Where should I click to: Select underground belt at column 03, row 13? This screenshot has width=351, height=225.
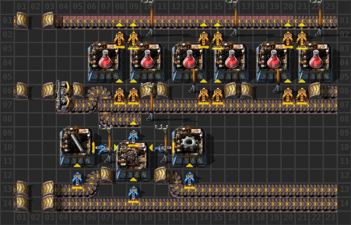tap(49, 189)
